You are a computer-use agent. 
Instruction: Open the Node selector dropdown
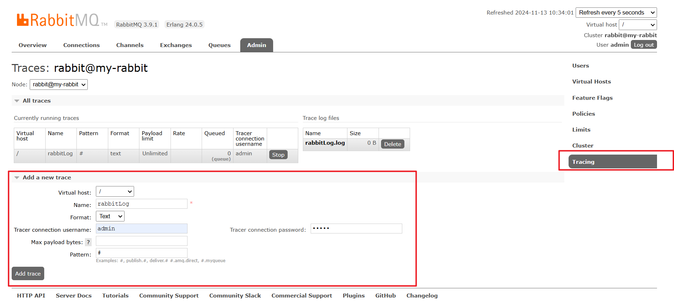tap(59, 85)
